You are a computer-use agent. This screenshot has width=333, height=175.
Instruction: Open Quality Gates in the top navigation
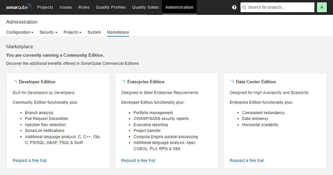pos(145,7)
